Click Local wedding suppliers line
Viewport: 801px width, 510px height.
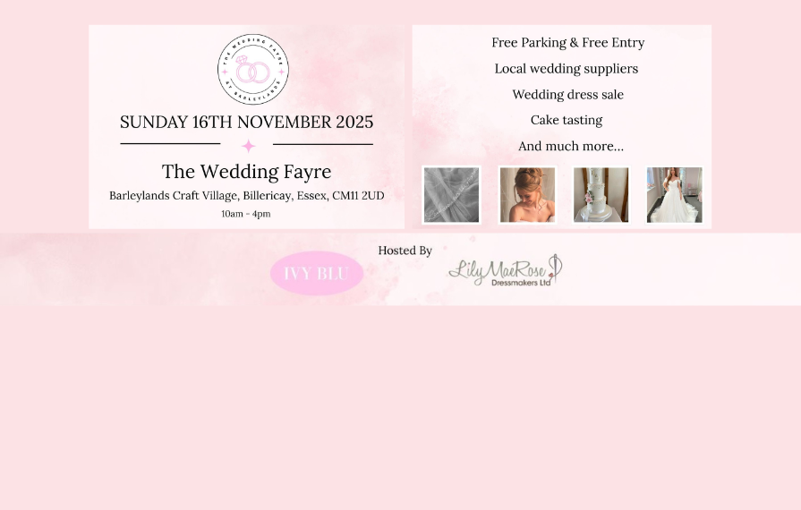point(566,69)
